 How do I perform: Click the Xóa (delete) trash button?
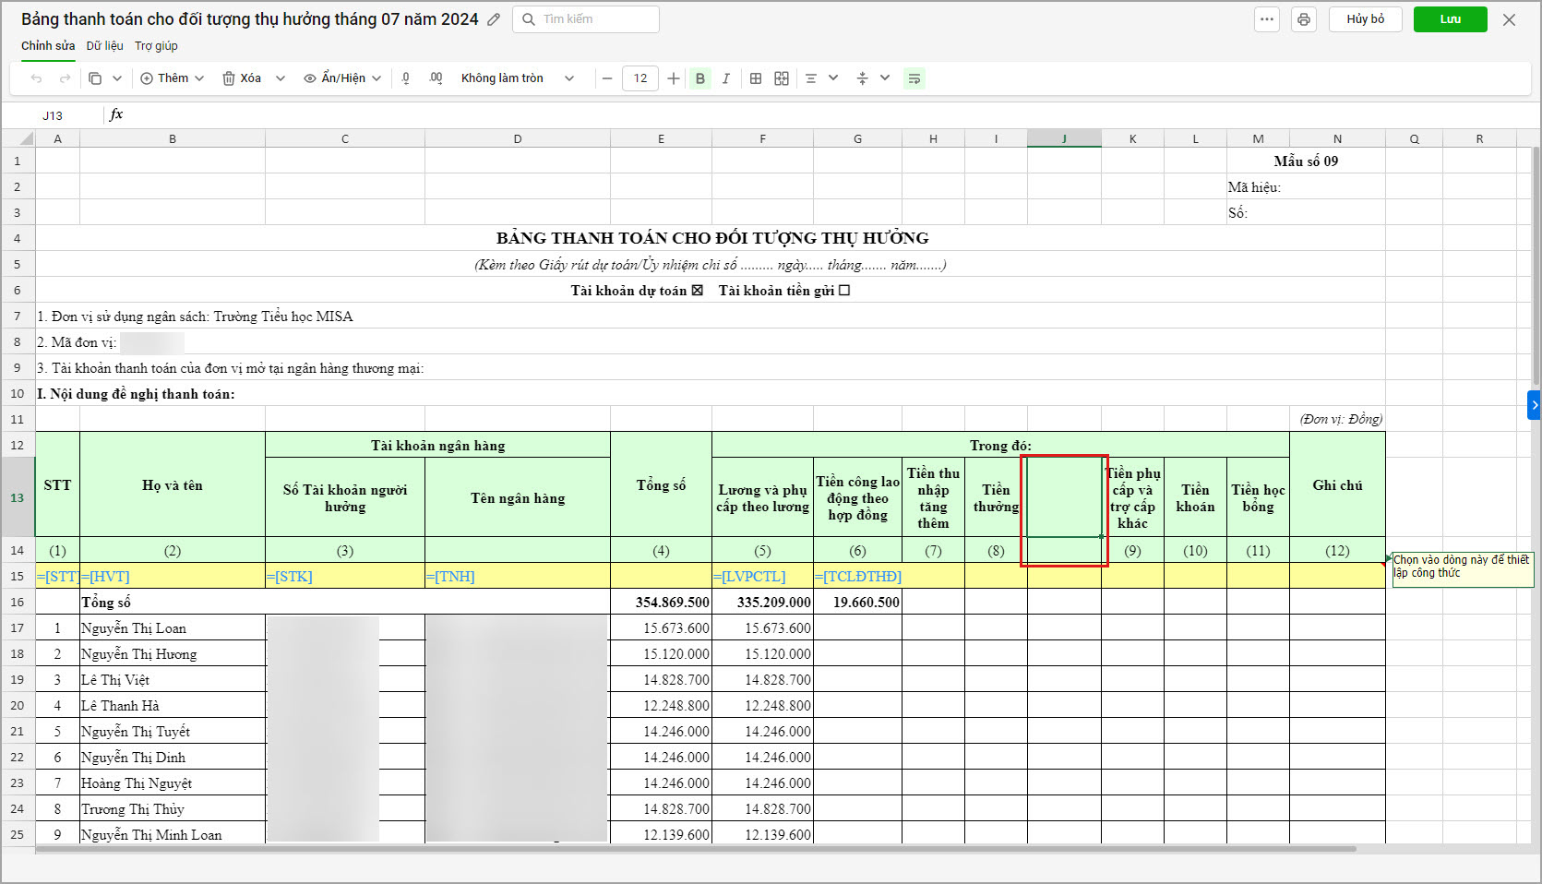(x=242, y=78)
